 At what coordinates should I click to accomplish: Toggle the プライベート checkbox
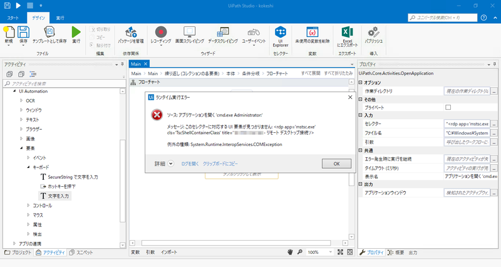[448, 107]
